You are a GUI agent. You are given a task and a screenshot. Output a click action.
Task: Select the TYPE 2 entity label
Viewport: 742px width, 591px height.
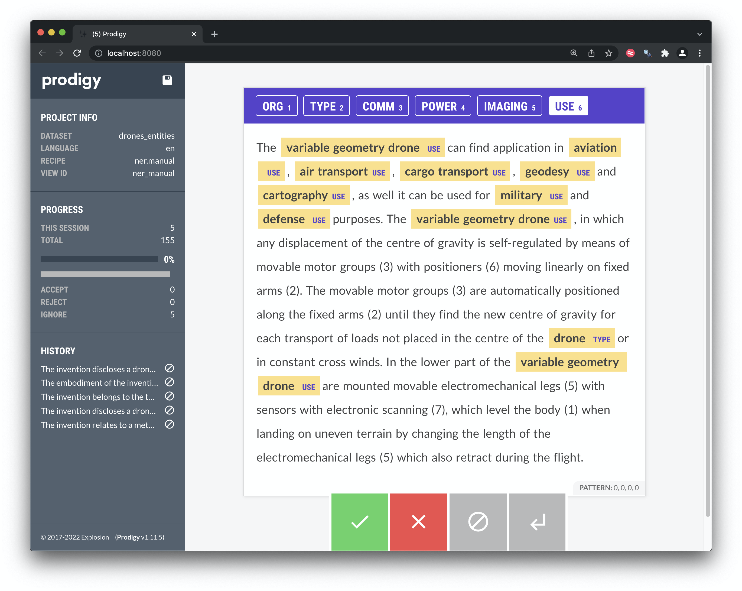click(x=326, y=106)
